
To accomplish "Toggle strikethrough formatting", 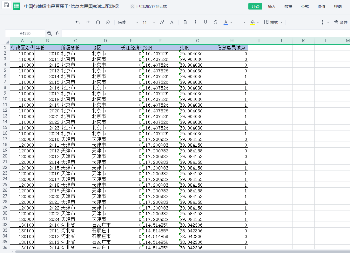I will [216, 22].
